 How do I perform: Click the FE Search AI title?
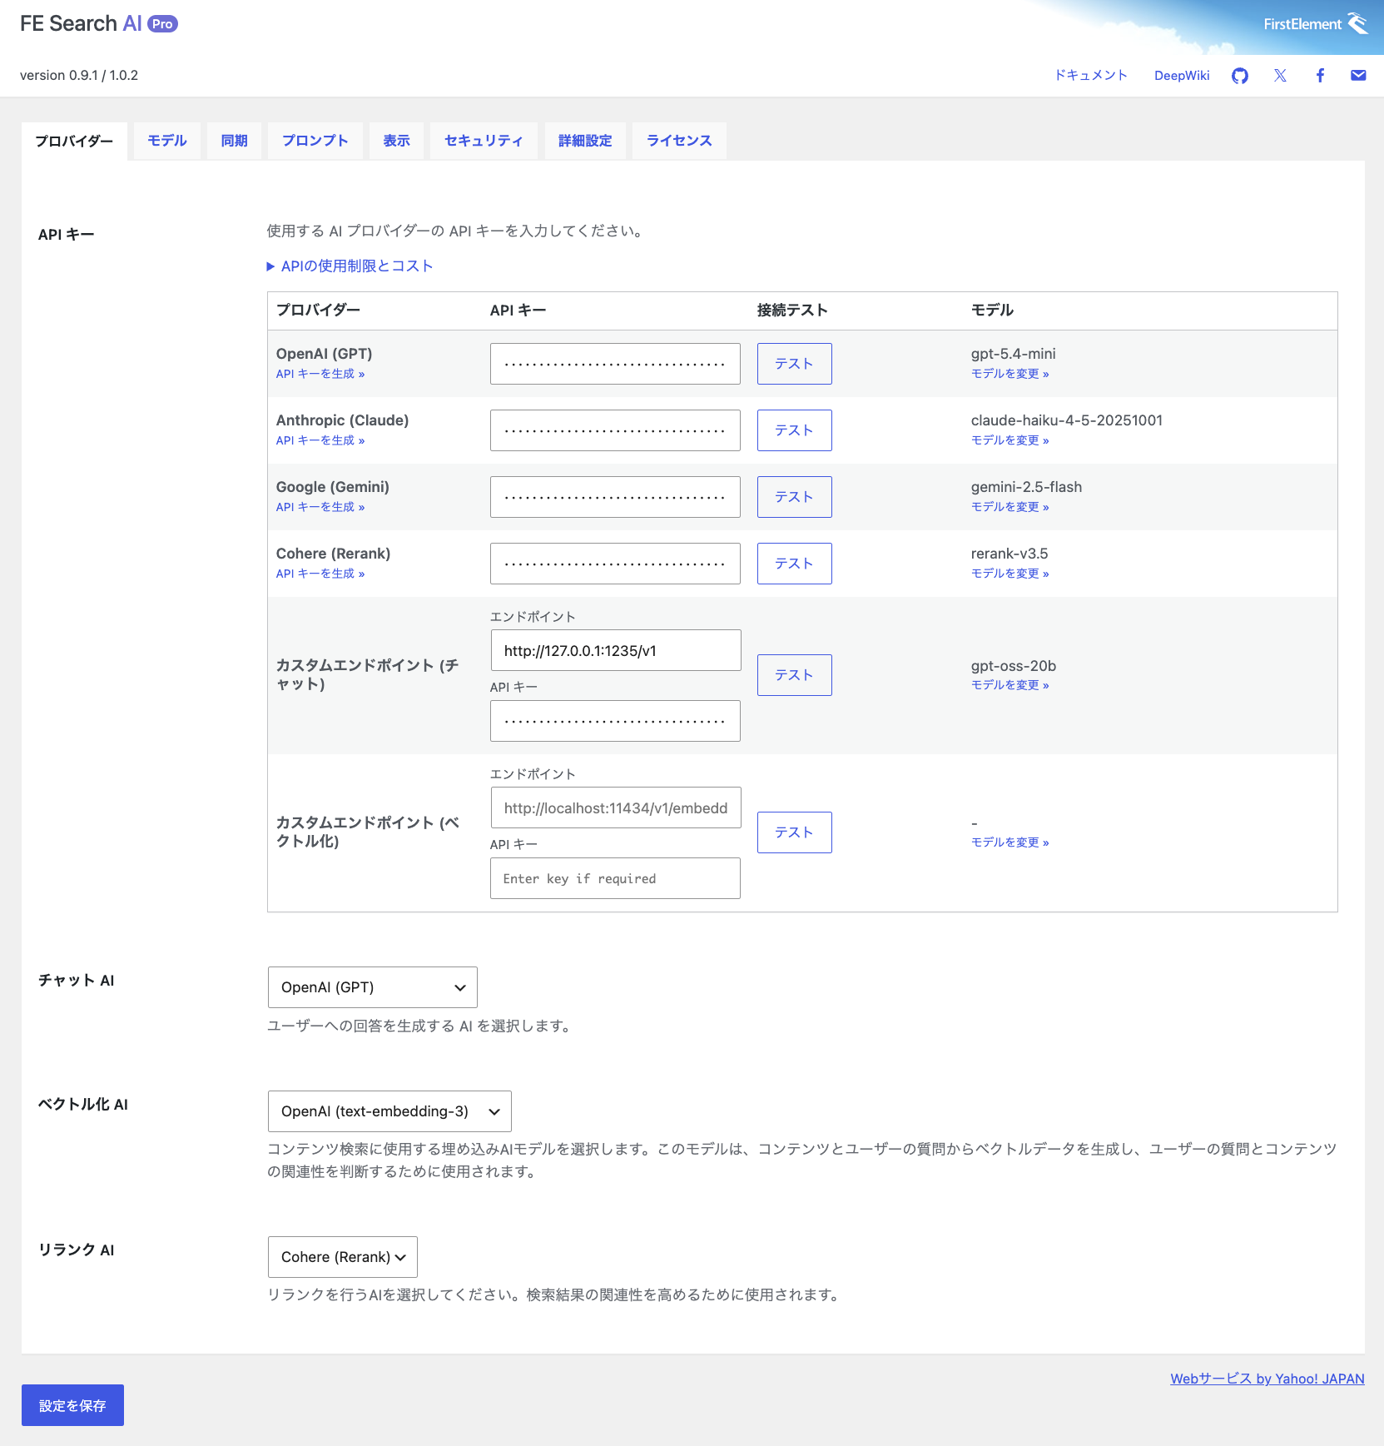coord(81,23)
